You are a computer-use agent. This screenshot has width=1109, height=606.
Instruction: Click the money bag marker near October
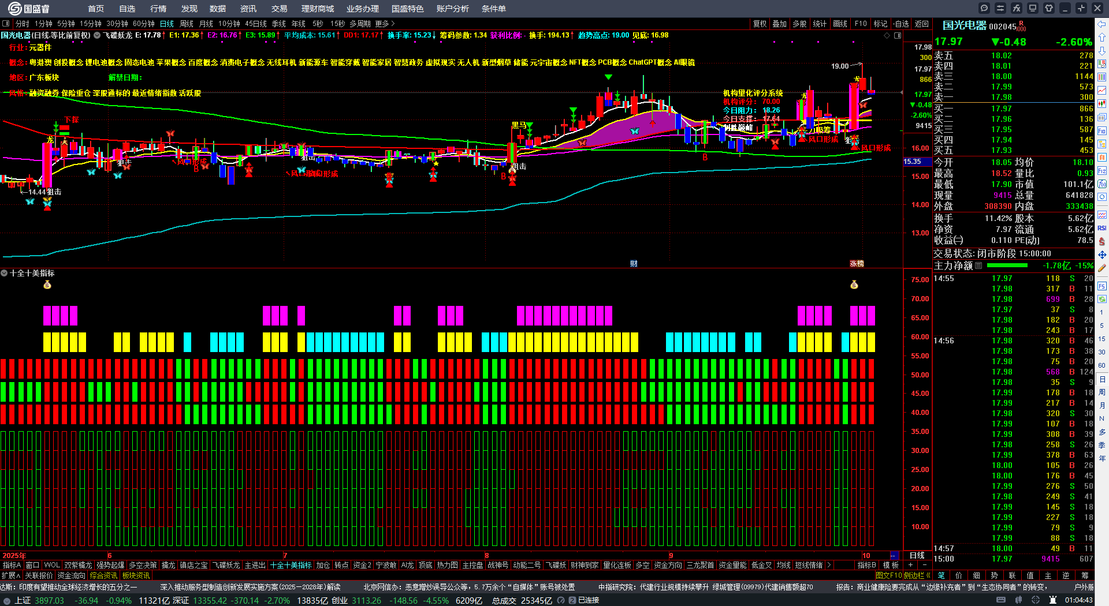tap(854, 285)
